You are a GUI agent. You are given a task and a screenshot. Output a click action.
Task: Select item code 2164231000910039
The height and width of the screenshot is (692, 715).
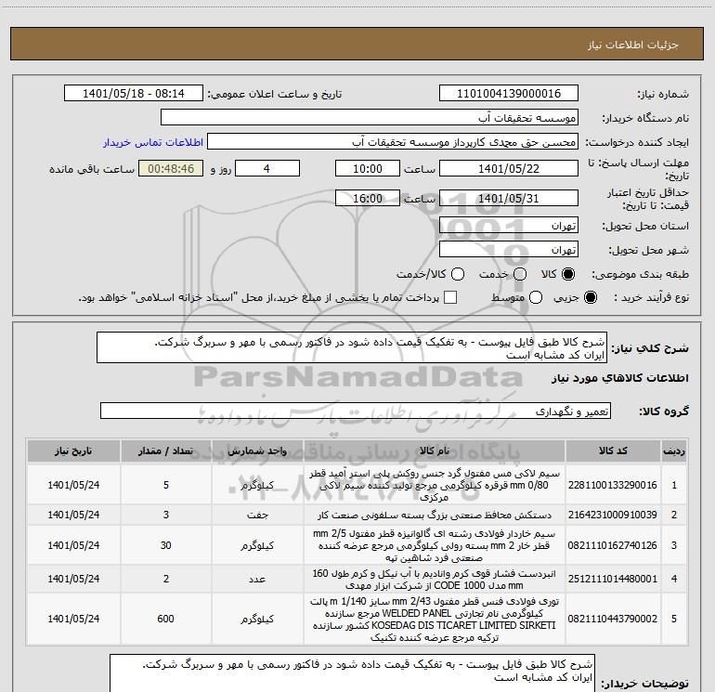[613, 515]
